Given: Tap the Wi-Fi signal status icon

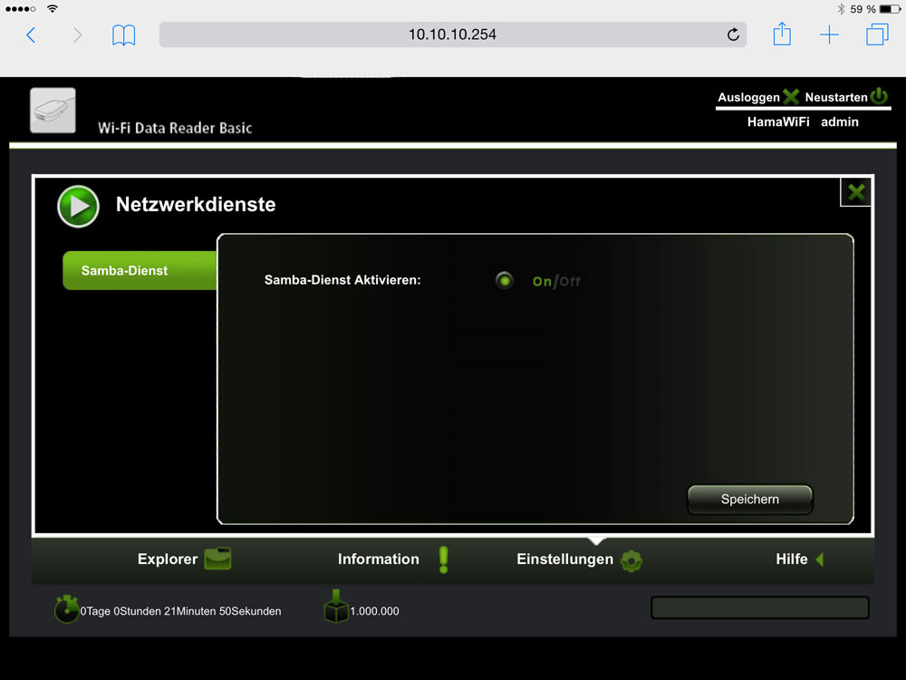Looking at the screenshot, I should pos(53,9).
